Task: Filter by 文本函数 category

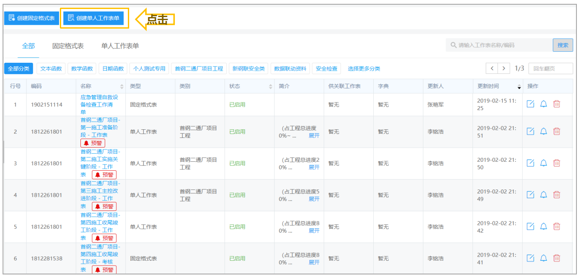Action: 51,68
